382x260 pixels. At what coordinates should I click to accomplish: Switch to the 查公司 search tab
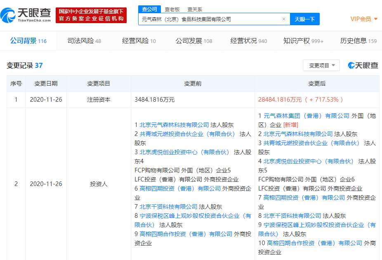point(149,9)
